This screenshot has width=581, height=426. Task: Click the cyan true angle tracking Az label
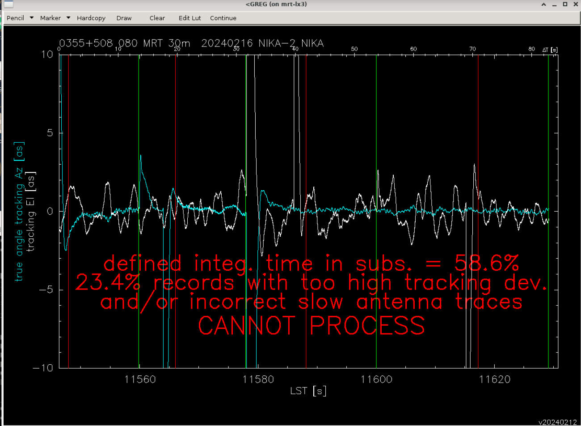click(19, 211)
